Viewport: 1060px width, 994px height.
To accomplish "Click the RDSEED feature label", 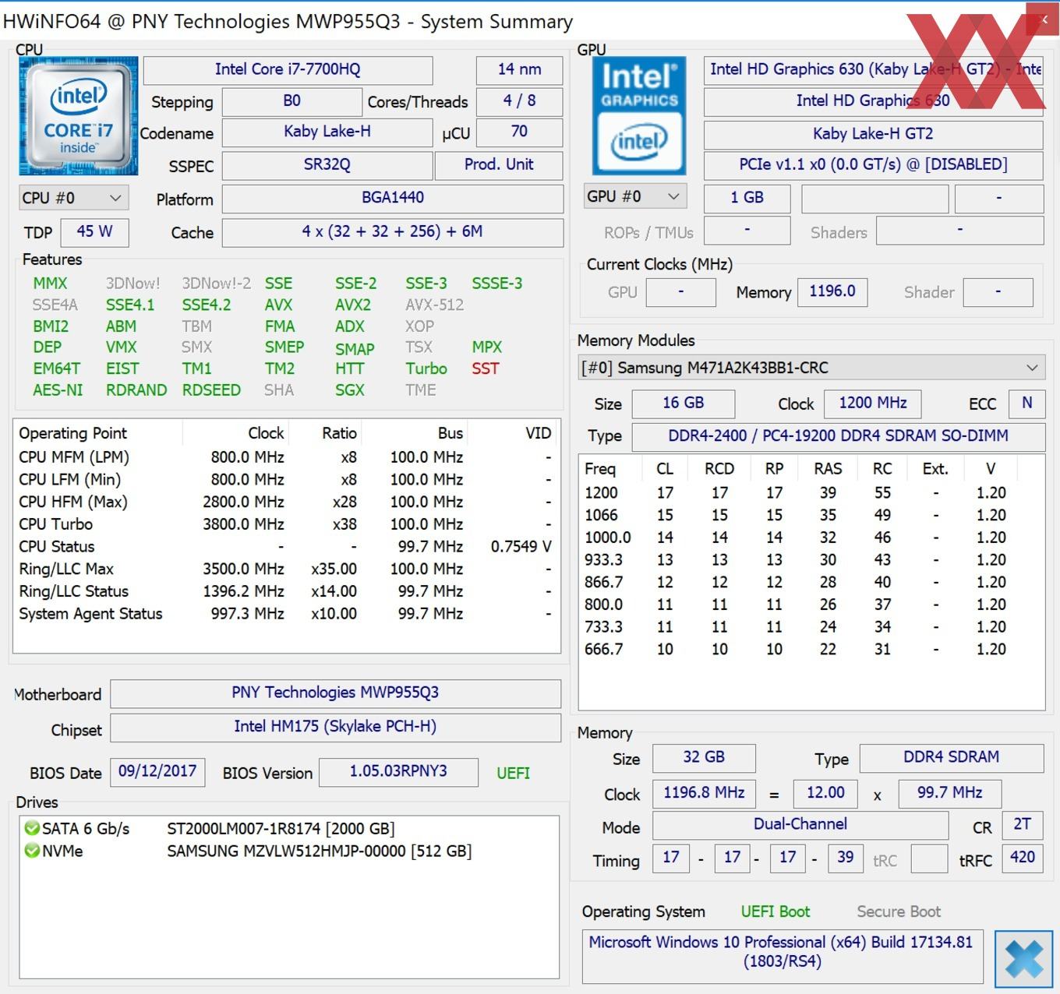I will [x=211, y=389].
